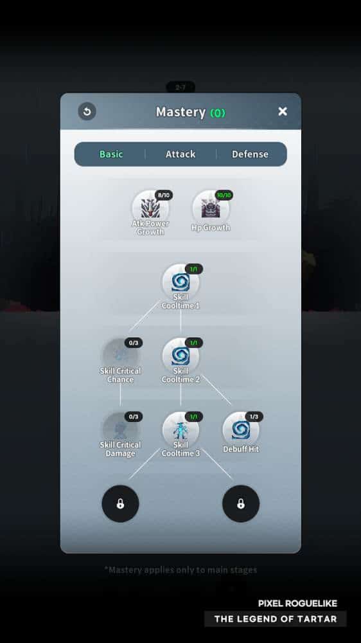Viewport: 361px width, 643px height.
Task: Select the dimmed Skill Critical Damage node
Action: 121,430
